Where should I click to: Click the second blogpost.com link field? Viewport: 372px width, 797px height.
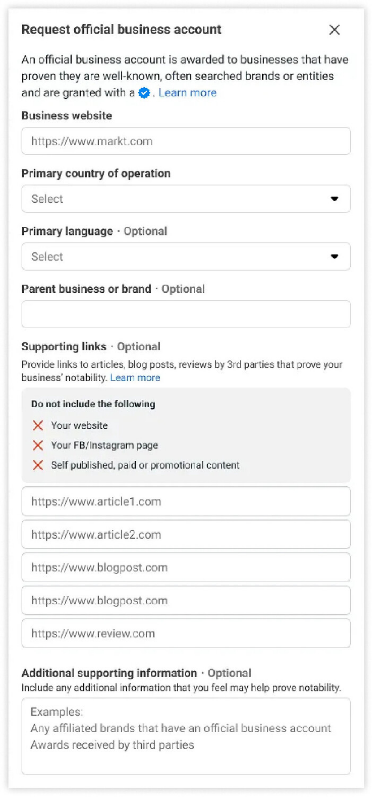coord(186,600)
